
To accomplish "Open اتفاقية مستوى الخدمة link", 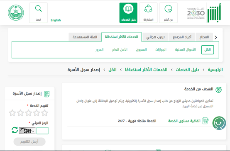I will tap(184, 121).
